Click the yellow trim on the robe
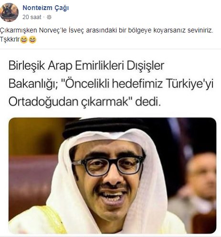The height and width of the screenshot is (237, 221). (53, 220)
